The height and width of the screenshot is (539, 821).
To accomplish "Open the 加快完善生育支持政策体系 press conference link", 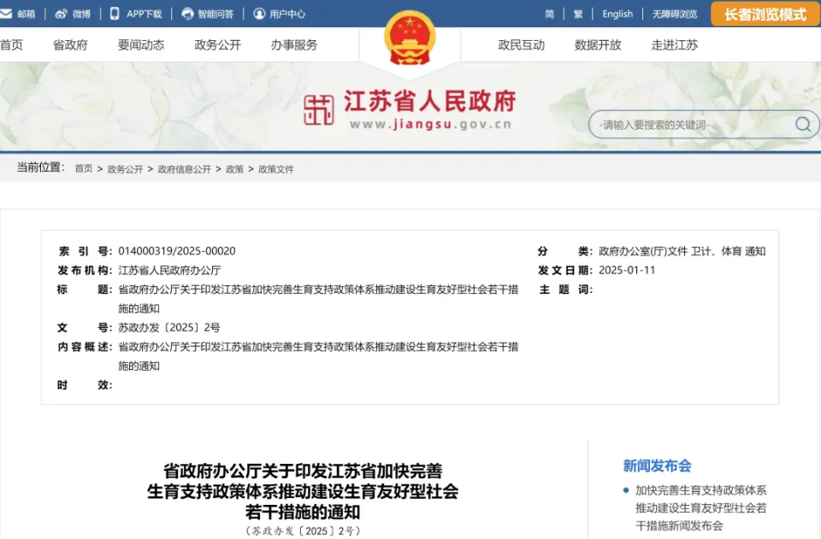I will pyautogui.click(x=701, y=507).
